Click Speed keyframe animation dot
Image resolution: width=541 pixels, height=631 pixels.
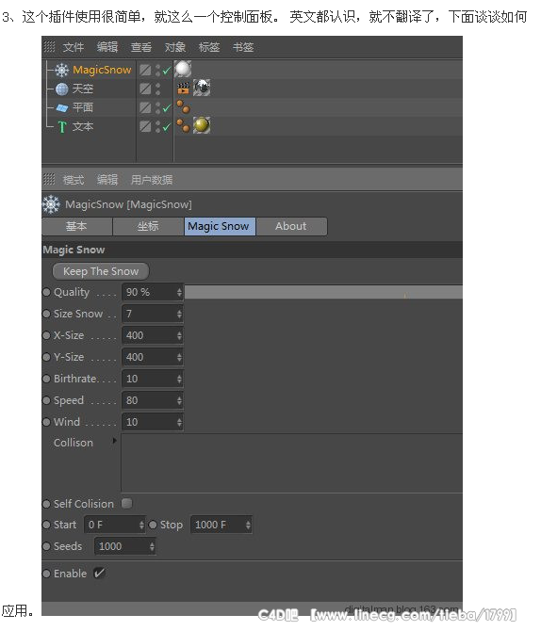coord(47,401)
